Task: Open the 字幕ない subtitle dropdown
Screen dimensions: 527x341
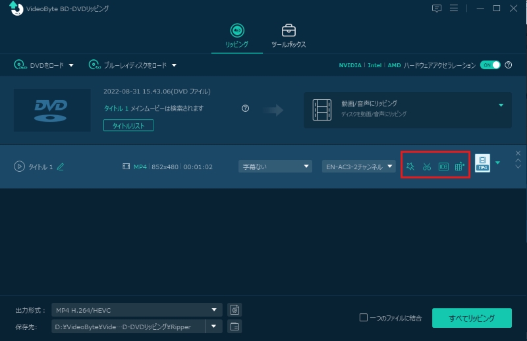Action: [275, 167]
